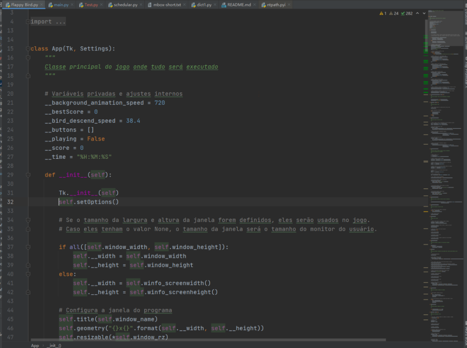467x348 pixels.
Task: Close the schedular.py tab
Action: point(141,5)
